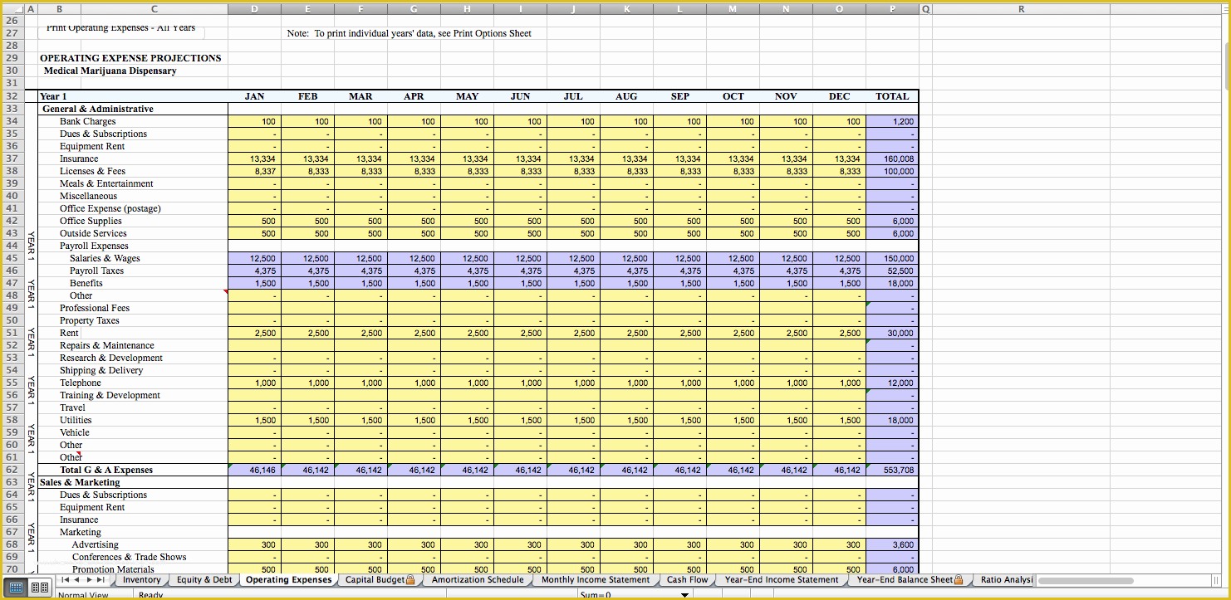The height and width of the screenshot is (600, 1231).
Task: Open the Amortization Schedule sheet tab
Action: (478, 580)
